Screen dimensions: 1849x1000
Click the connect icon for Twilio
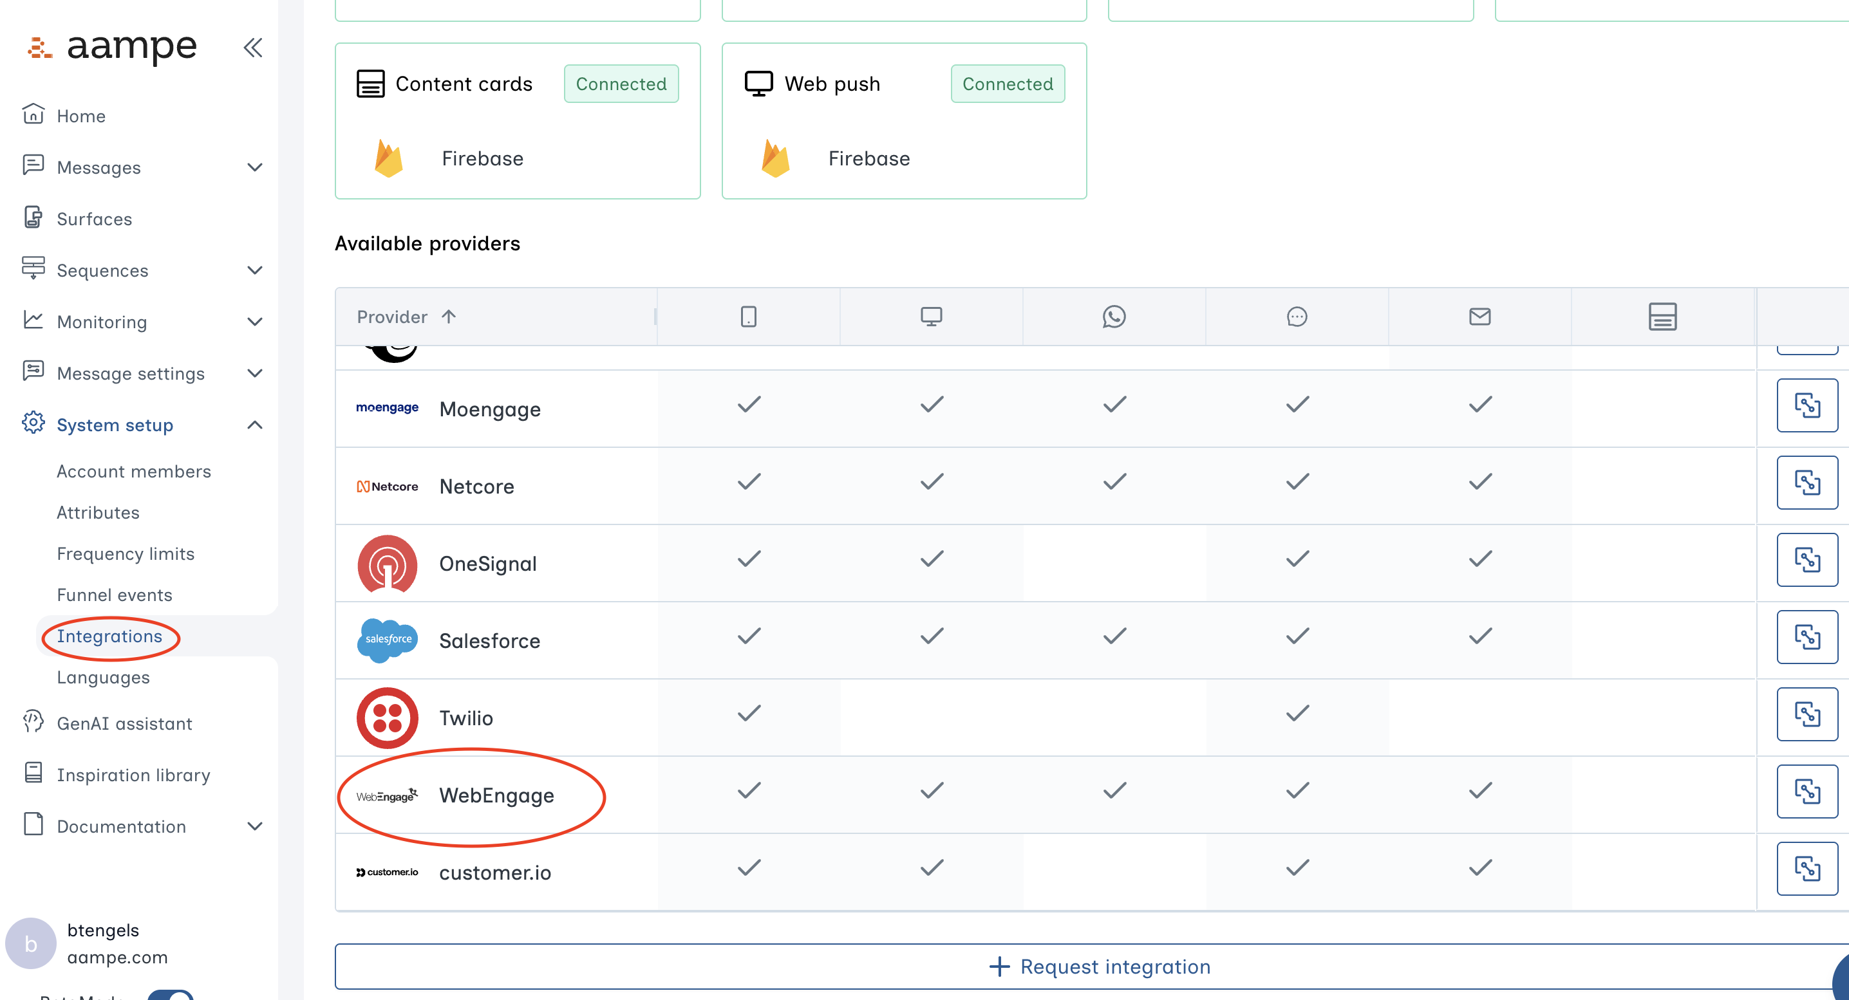pyautogui.click(x=1806, y=714)
